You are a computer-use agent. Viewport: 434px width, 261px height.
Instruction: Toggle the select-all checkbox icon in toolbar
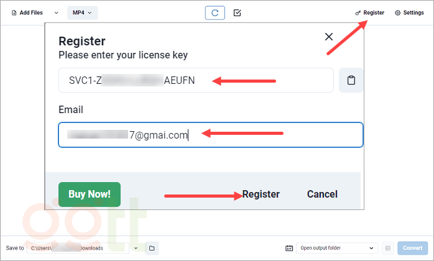[x=237, y=12]
